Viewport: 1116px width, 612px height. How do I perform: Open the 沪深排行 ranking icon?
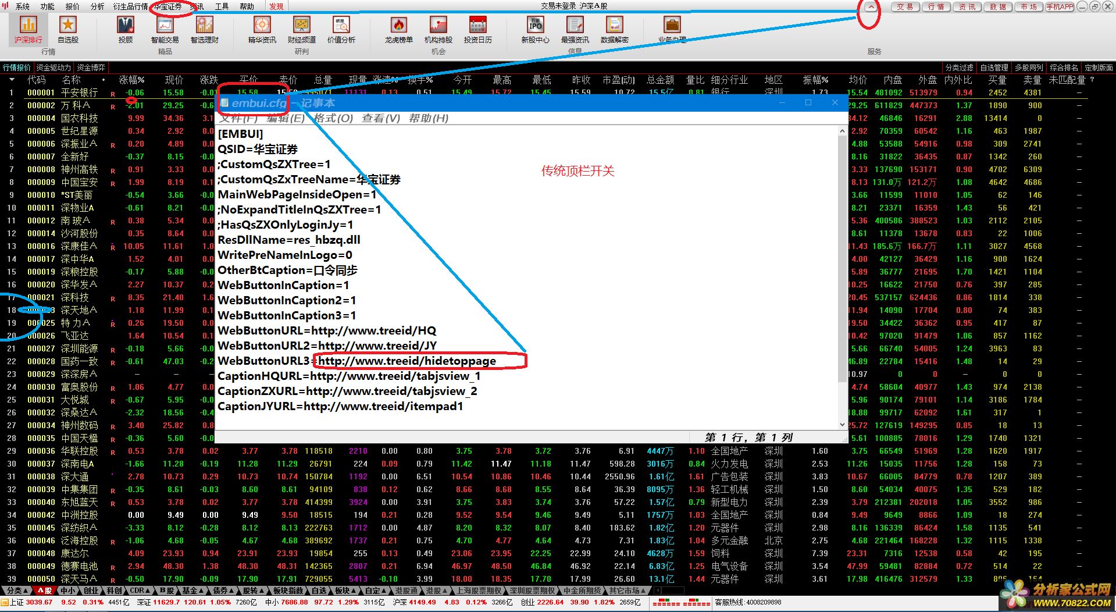28,30
